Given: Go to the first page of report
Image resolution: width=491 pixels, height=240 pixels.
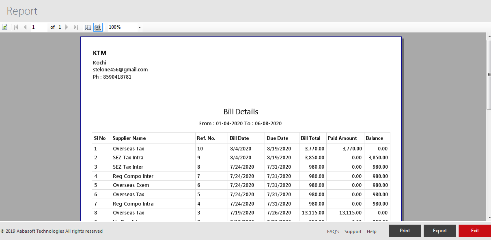Looking at the screenshot, I should coord(16,27).
